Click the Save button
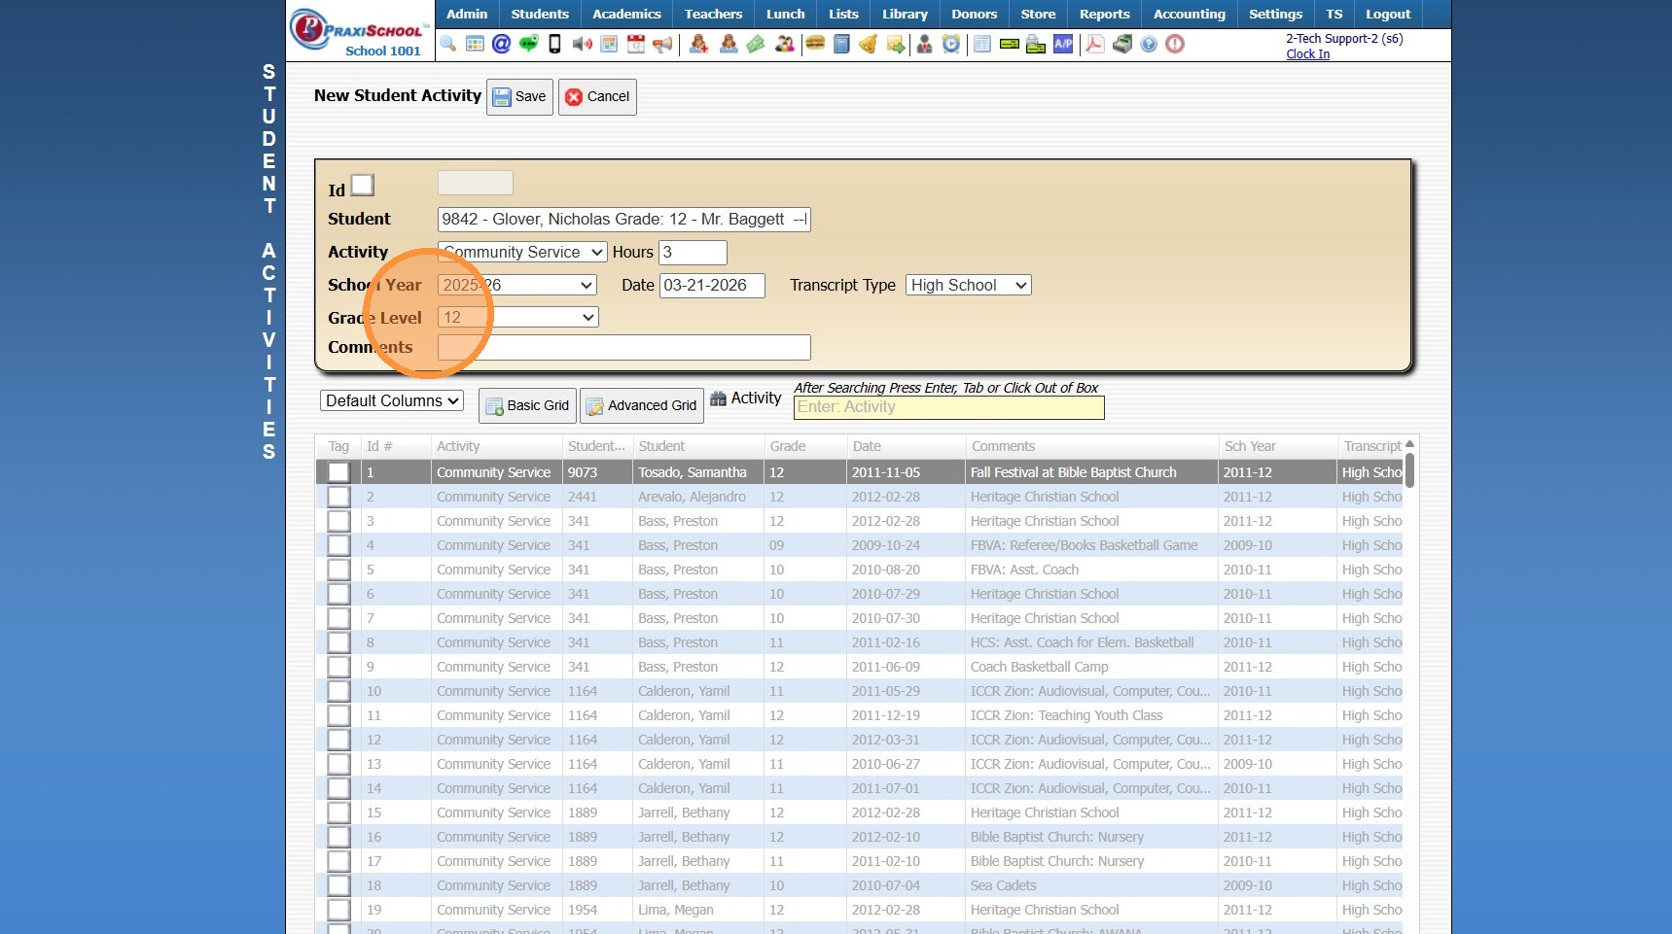The height and width of the screenshot is (934, 1672). [519, 97]
